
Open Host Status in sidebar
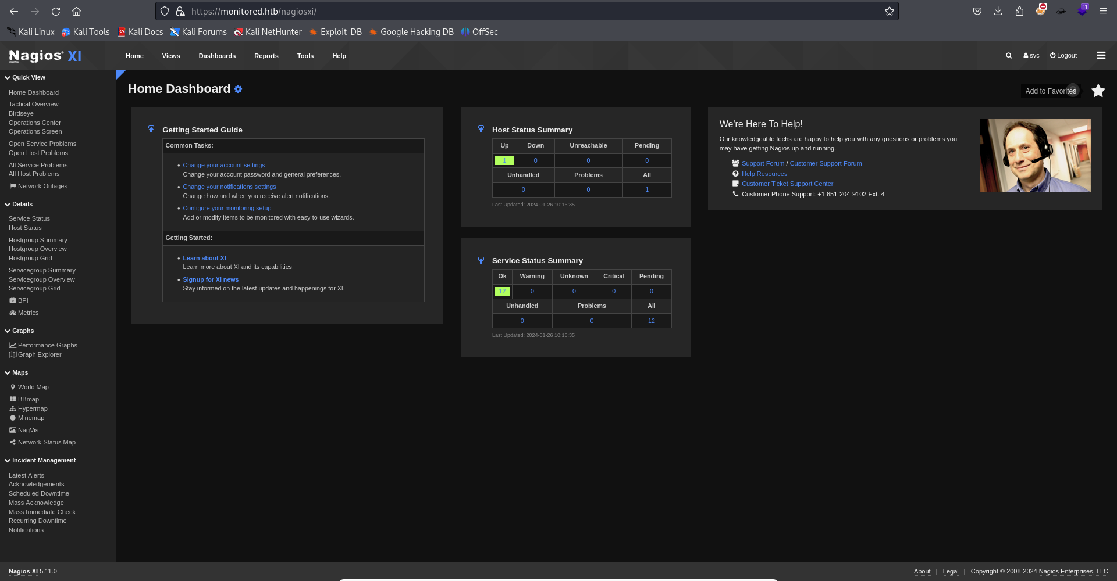25,228
